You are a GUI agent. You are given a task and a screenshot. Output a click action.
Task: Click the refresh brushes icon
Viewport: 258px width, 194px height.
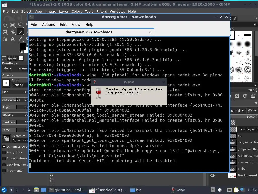(x=245, y=96)
